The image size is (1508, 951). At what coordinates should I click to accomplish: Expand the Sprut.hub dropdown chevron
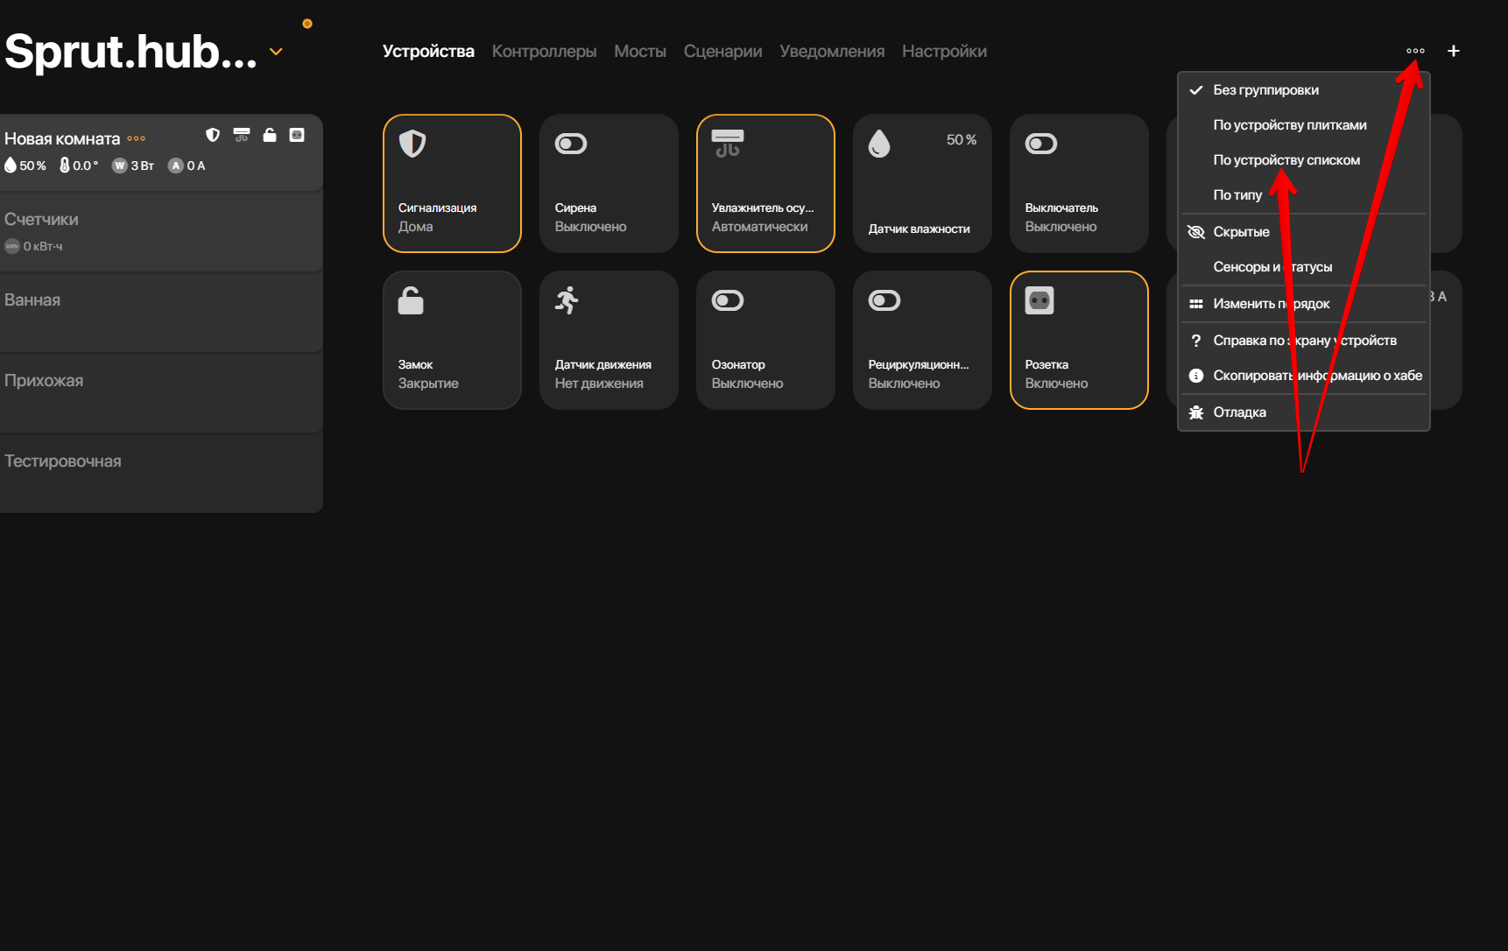tap(276, 52)
